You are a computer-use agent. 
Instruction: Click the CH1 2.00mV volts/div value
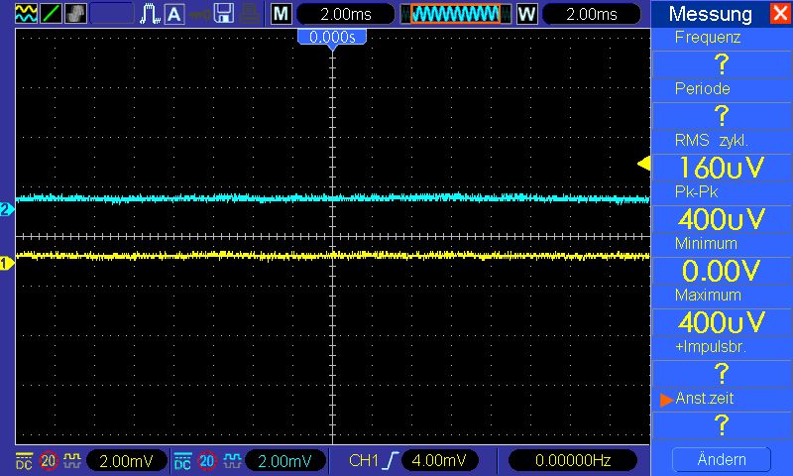pyautogui.click(x=127, y=461)
